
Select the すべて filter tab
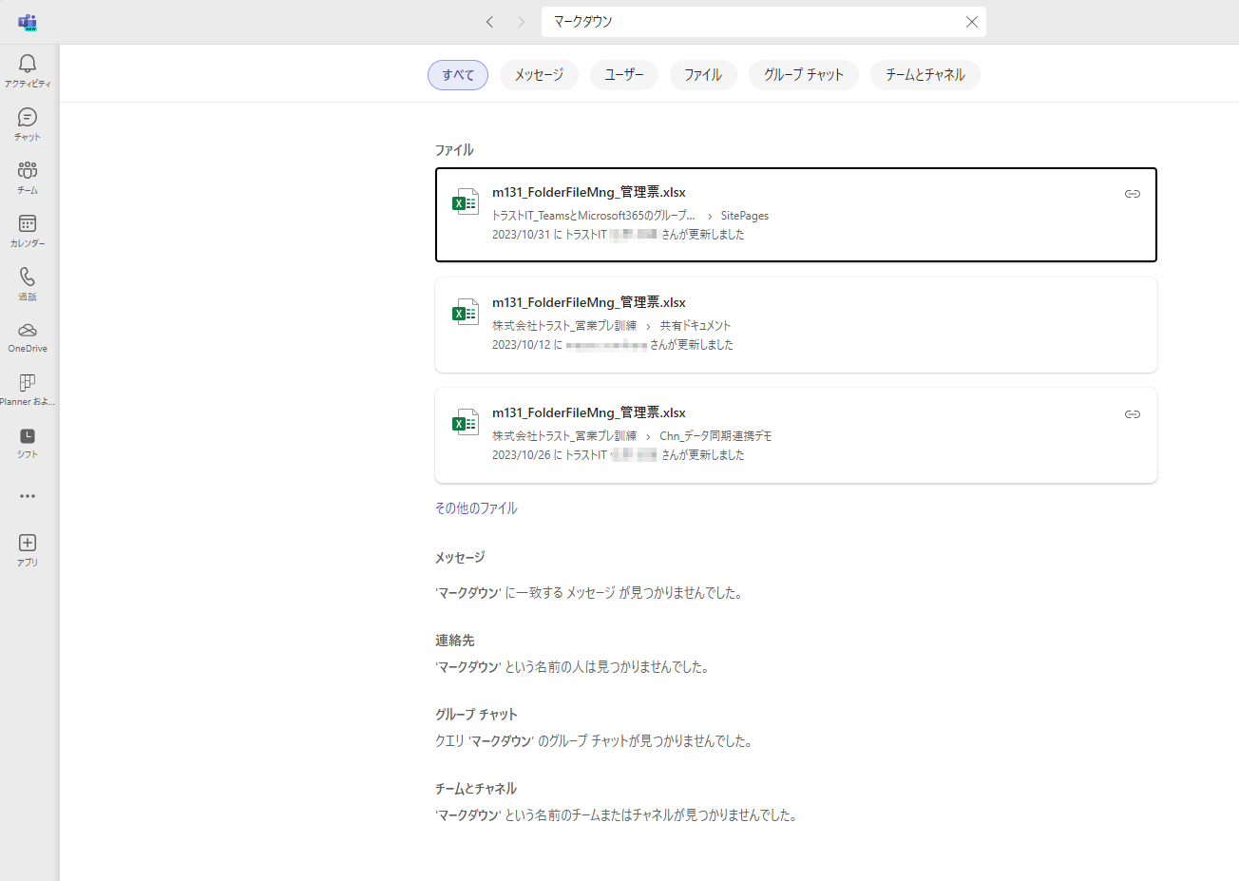pyautogui.click(x=457, y=75)
